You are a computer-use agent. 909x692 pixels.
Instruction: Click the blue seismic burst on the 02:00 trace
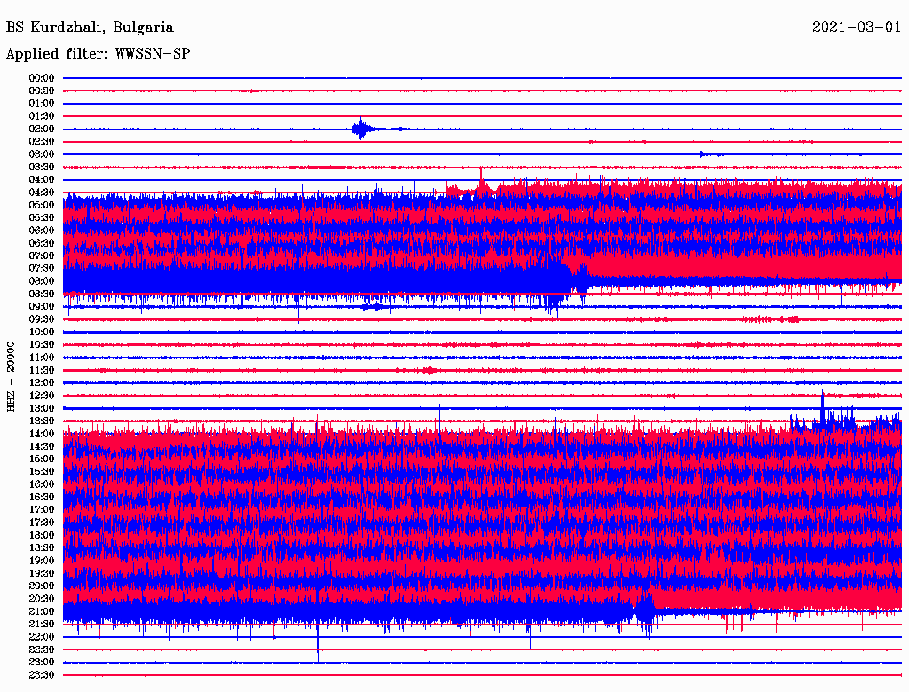[360, 130]
